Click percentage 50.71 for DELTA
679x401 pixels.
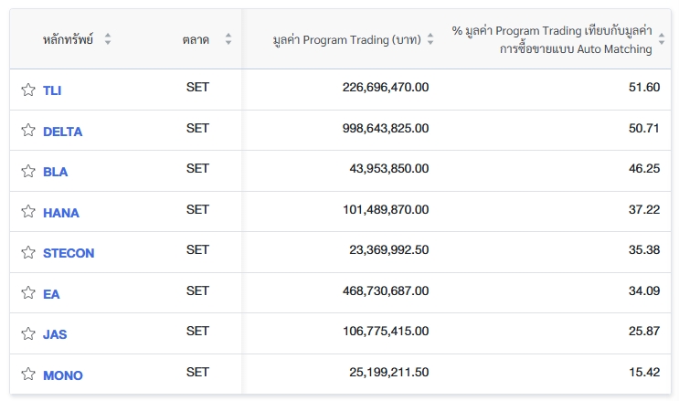[x=644, y=128]
